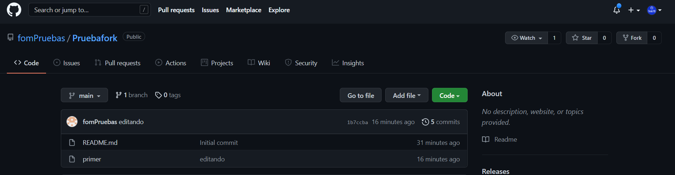The height and width of the screenshot is (175, 675).
Task: Click Go to file button
Action: point(361,95)
